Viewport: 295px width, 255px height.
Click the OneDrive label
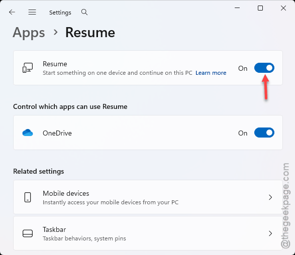tap(57, 133)
